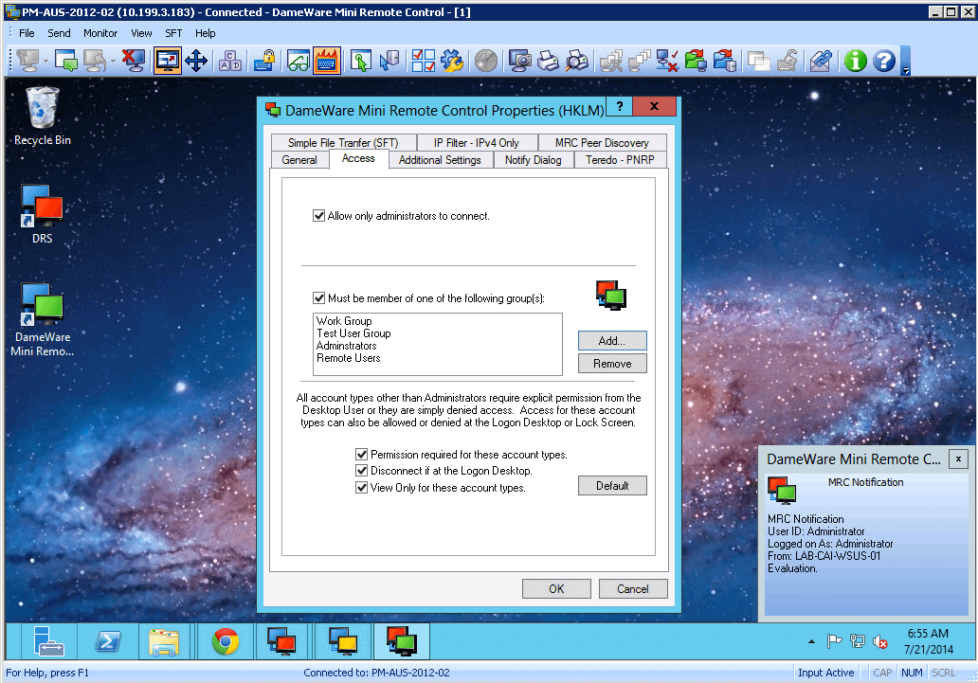The image size is (978, 683).
Task: Click the flaming keyboard toolbar icon
Action: (327, 61)
